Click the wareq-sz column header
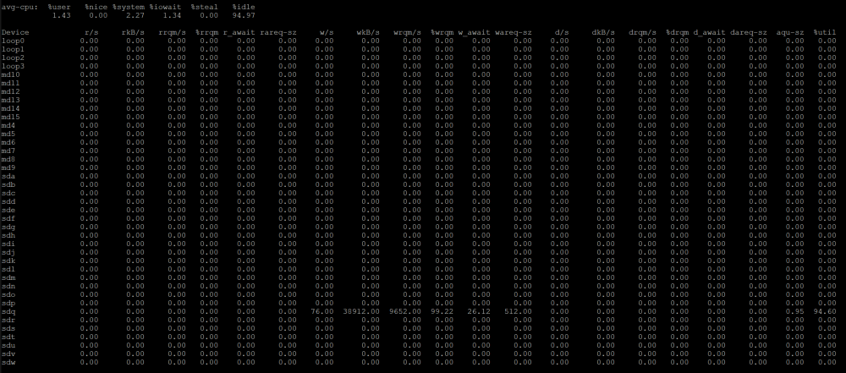The width and height of the screenshot is (846, 373). pyautogui.click(x=514, y=32)
